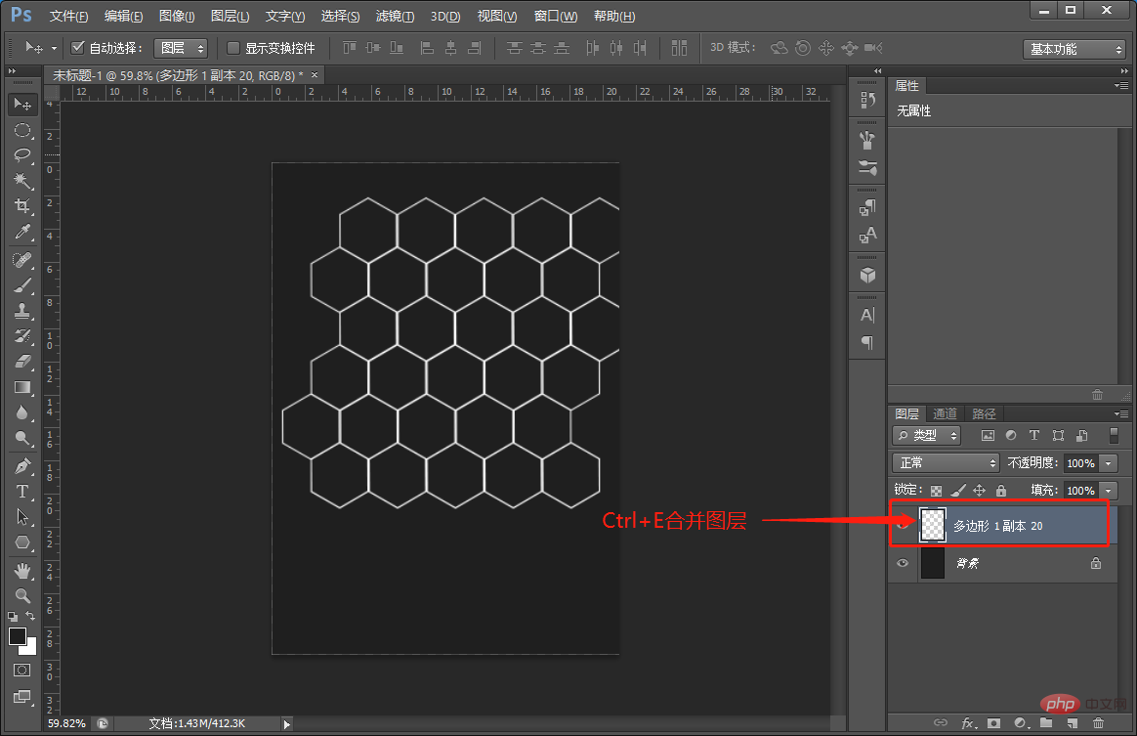Select the Pen tool
Viewport: 1137px width, 736px height.
click(22, 466)
